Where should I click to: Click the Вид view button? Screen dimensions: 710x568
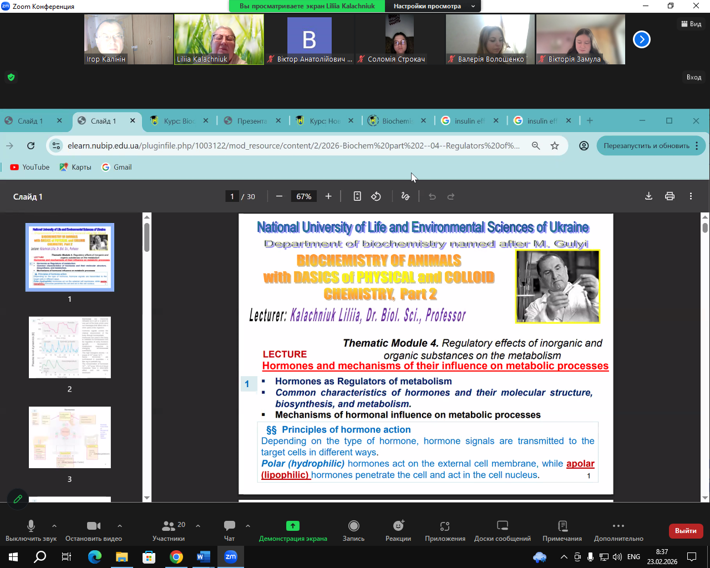(x=691, y=24)
